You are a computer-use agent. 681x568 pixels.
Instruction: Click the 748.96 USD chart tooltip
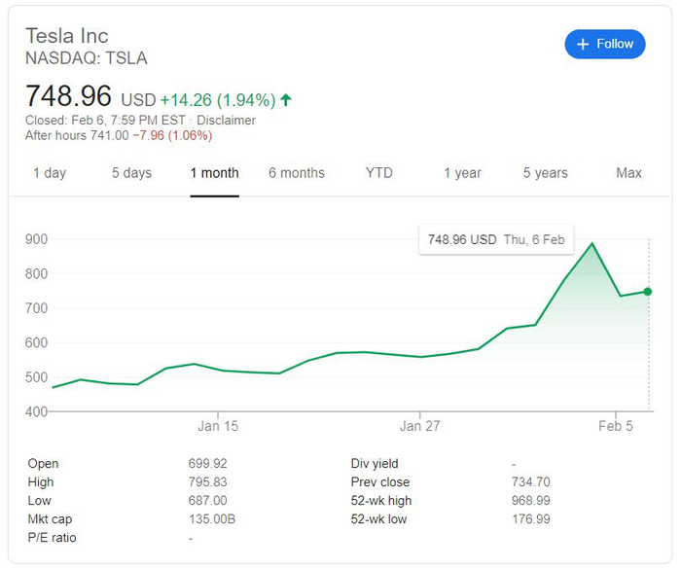(x=495, y=239)
